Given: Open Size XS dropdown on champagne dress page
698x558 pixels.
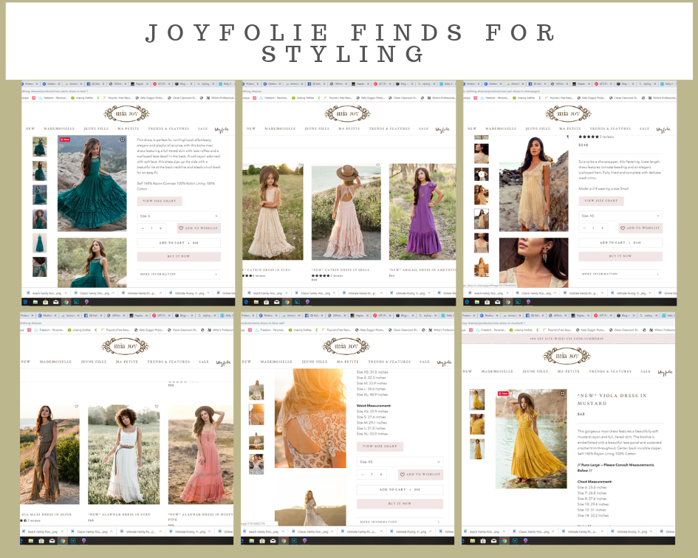Looking at the screenshot, I should (x=620, y=216).
